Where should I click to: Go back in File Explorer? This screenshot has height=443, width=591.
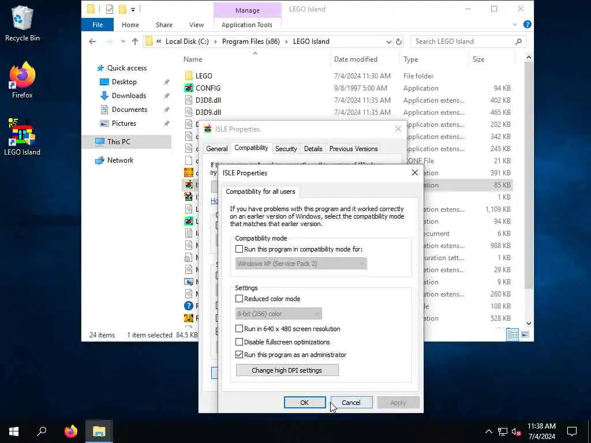coord(92,42)
